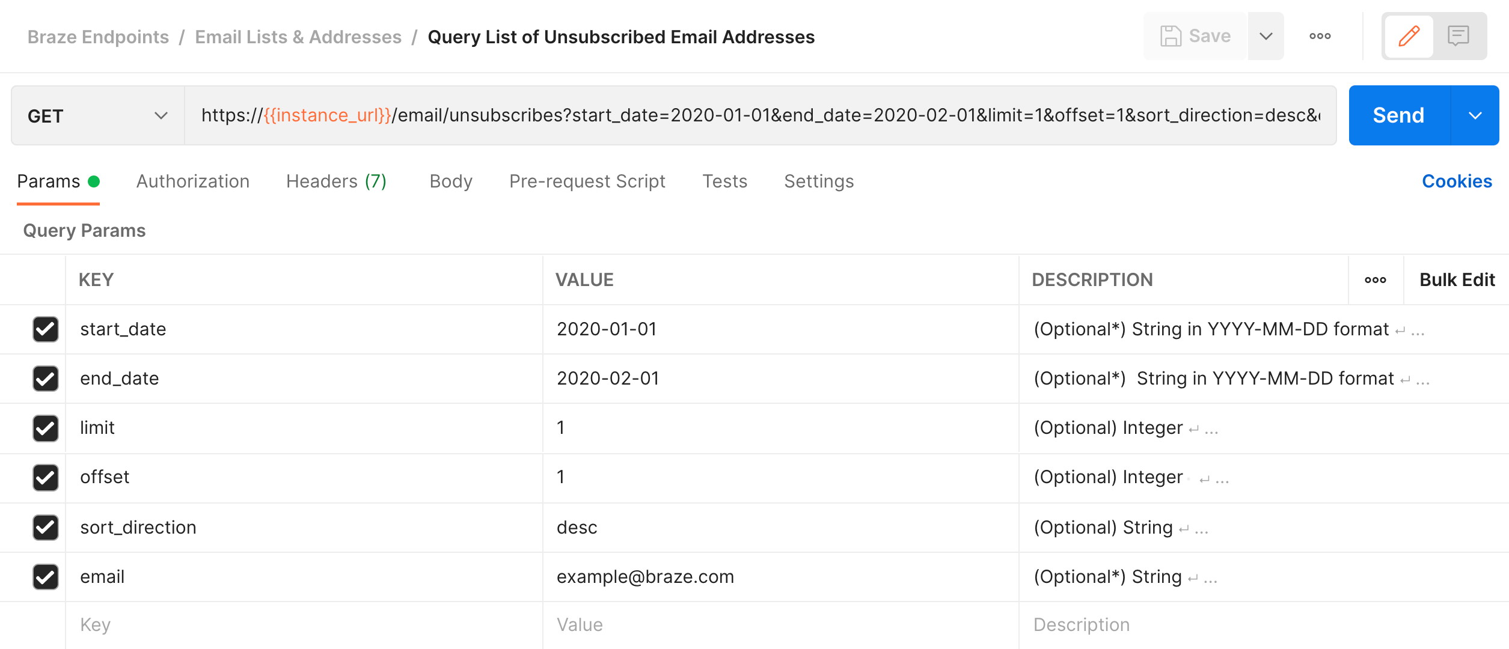Switch to the Authorization tab
Image resolution: width=1509 pixels, height=649 pixels.
(192, 181)
